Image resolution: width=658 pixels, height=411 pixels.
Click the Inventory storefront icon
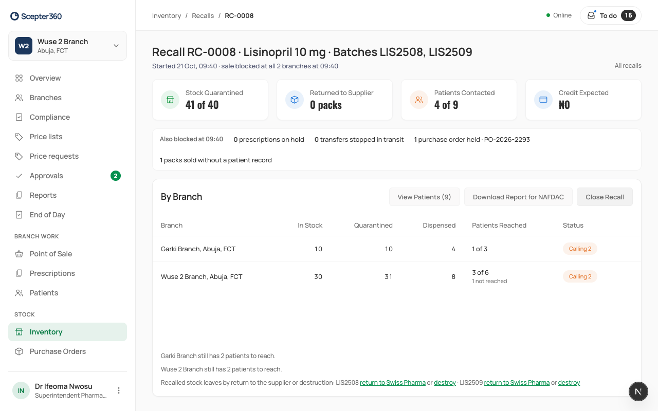point(19,332)
